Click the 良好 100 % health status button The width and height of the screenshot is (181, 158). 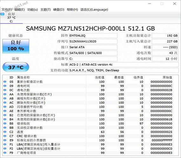(x=16, y=46)
